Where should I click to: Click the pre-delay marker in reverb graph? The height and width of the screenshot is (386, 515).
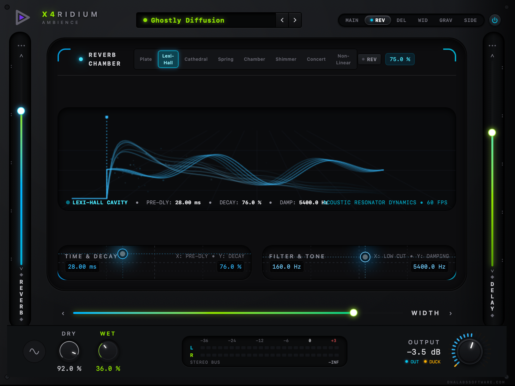[107, 117]
